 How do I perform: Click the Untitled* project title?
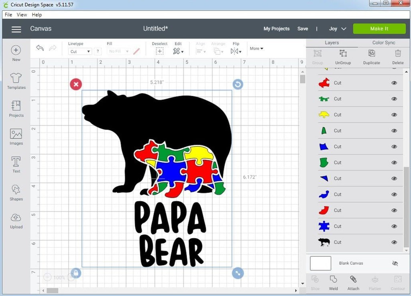(155, 28)
